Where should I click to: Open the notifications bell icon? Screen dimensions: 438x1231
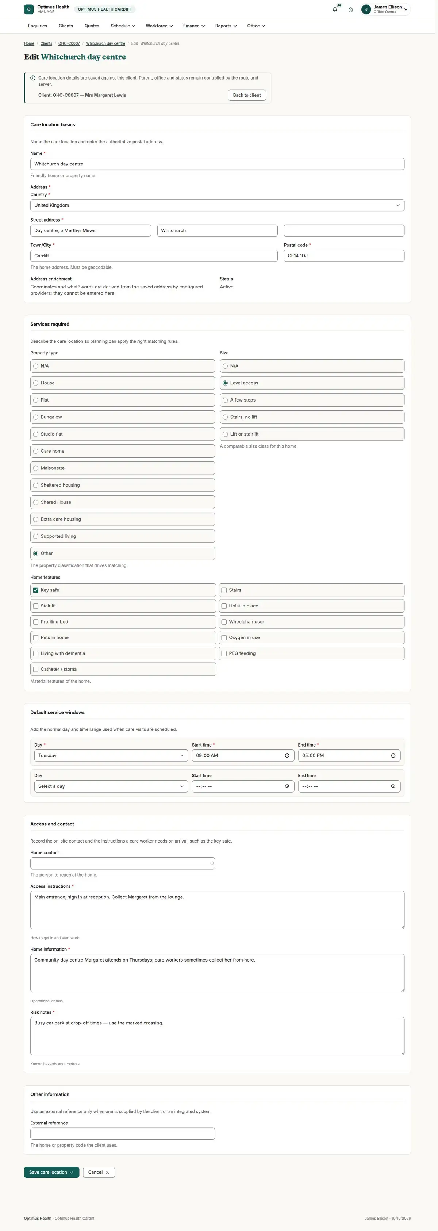[x=335, y=9]
